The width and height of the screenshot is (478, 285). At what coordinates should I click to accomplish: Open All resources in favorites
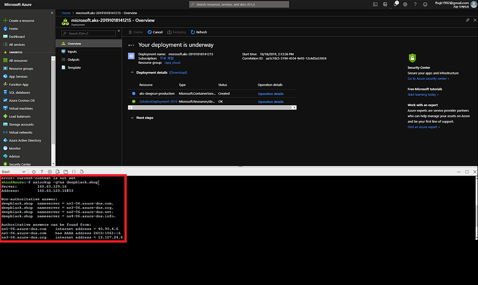pos(15,61)
